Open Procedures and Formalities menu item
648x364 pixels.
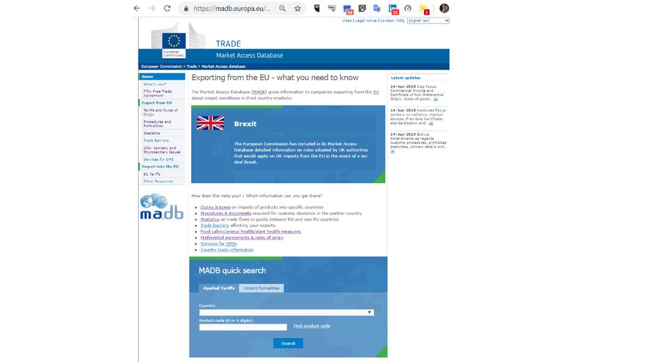pyautogui.click(x=157, y=124)
